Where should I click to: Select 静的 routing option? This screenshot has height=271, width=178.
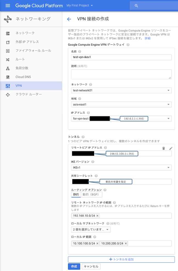pyautogui.click(x=76, y=195)
